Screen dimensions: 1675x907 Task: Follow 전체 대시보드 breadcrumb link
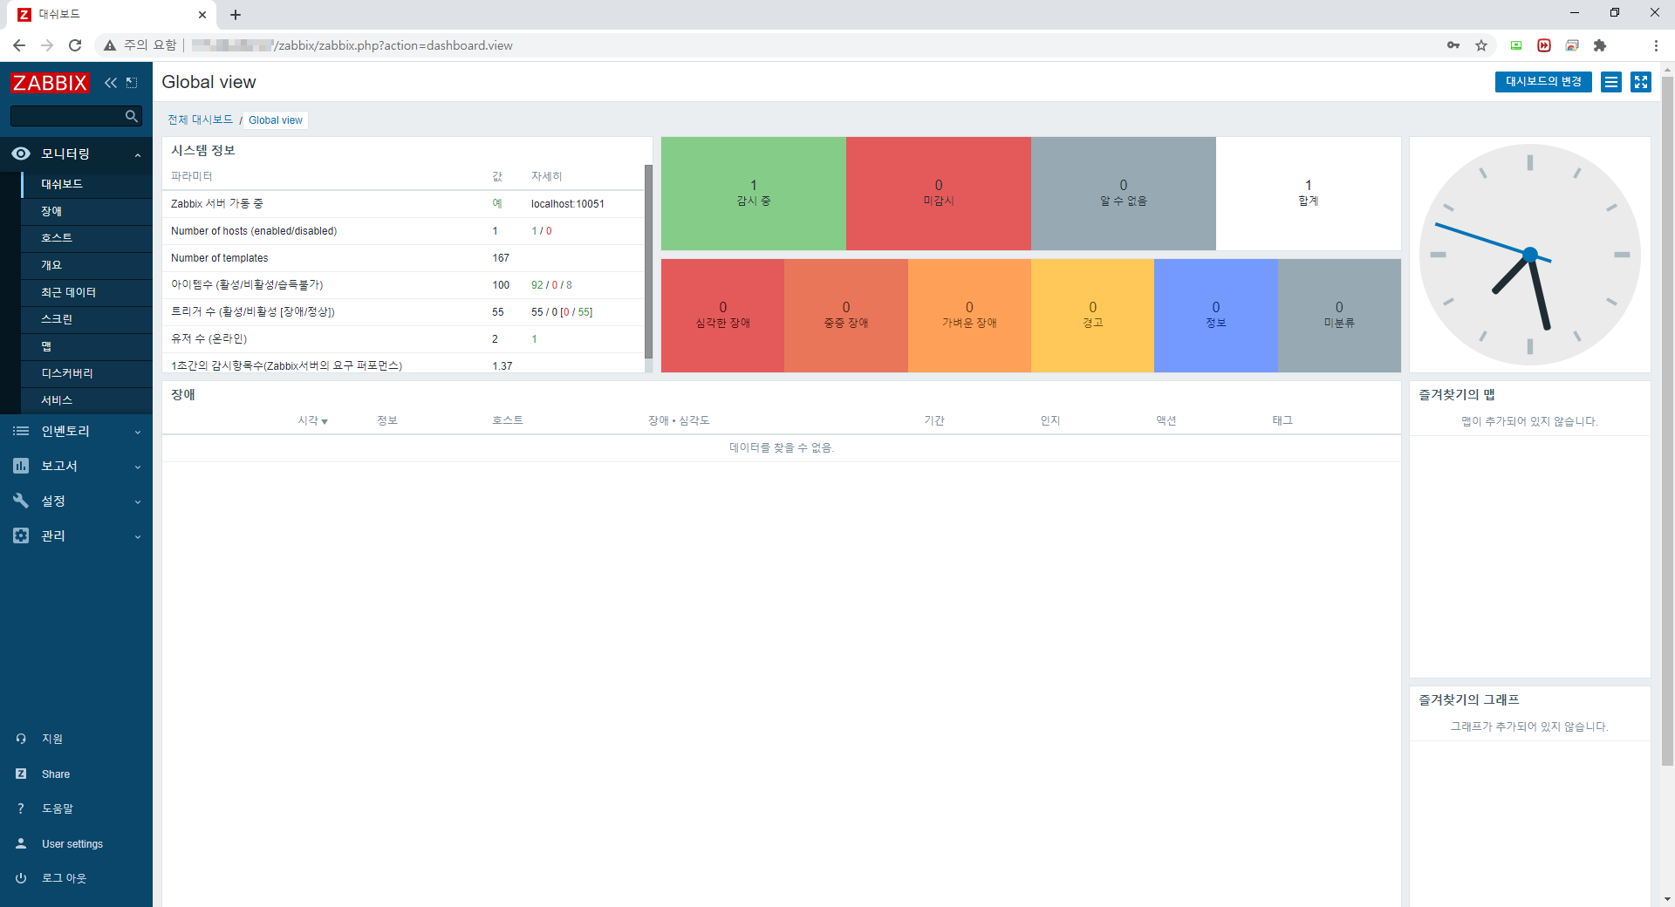pyautogui.click(x=201, y=119)
